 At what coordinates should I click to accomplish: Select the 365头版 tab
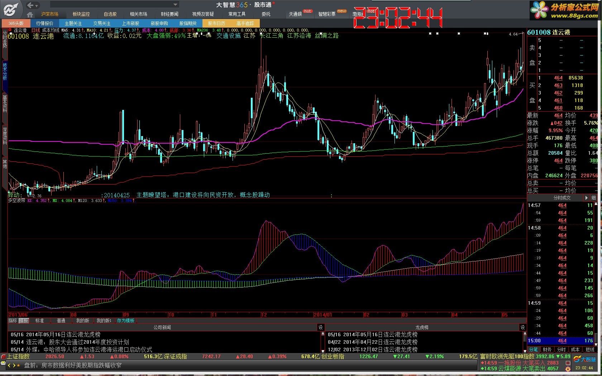point(16,23)
